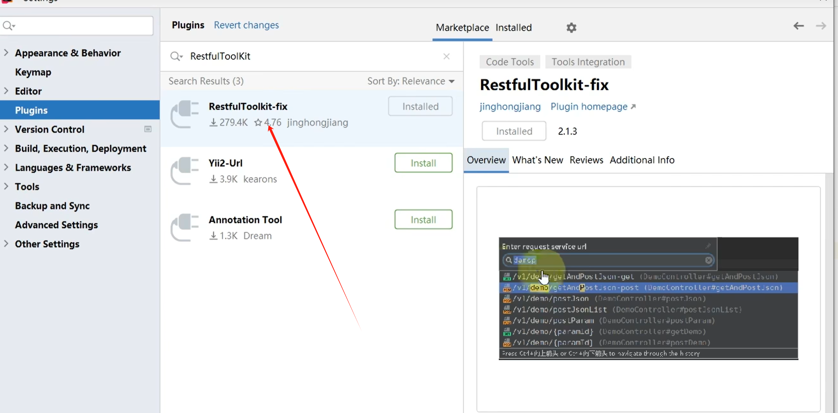838x413 pixels.
Task: Click the Version Control project-level settings icon
Action: tap(148, 129)
